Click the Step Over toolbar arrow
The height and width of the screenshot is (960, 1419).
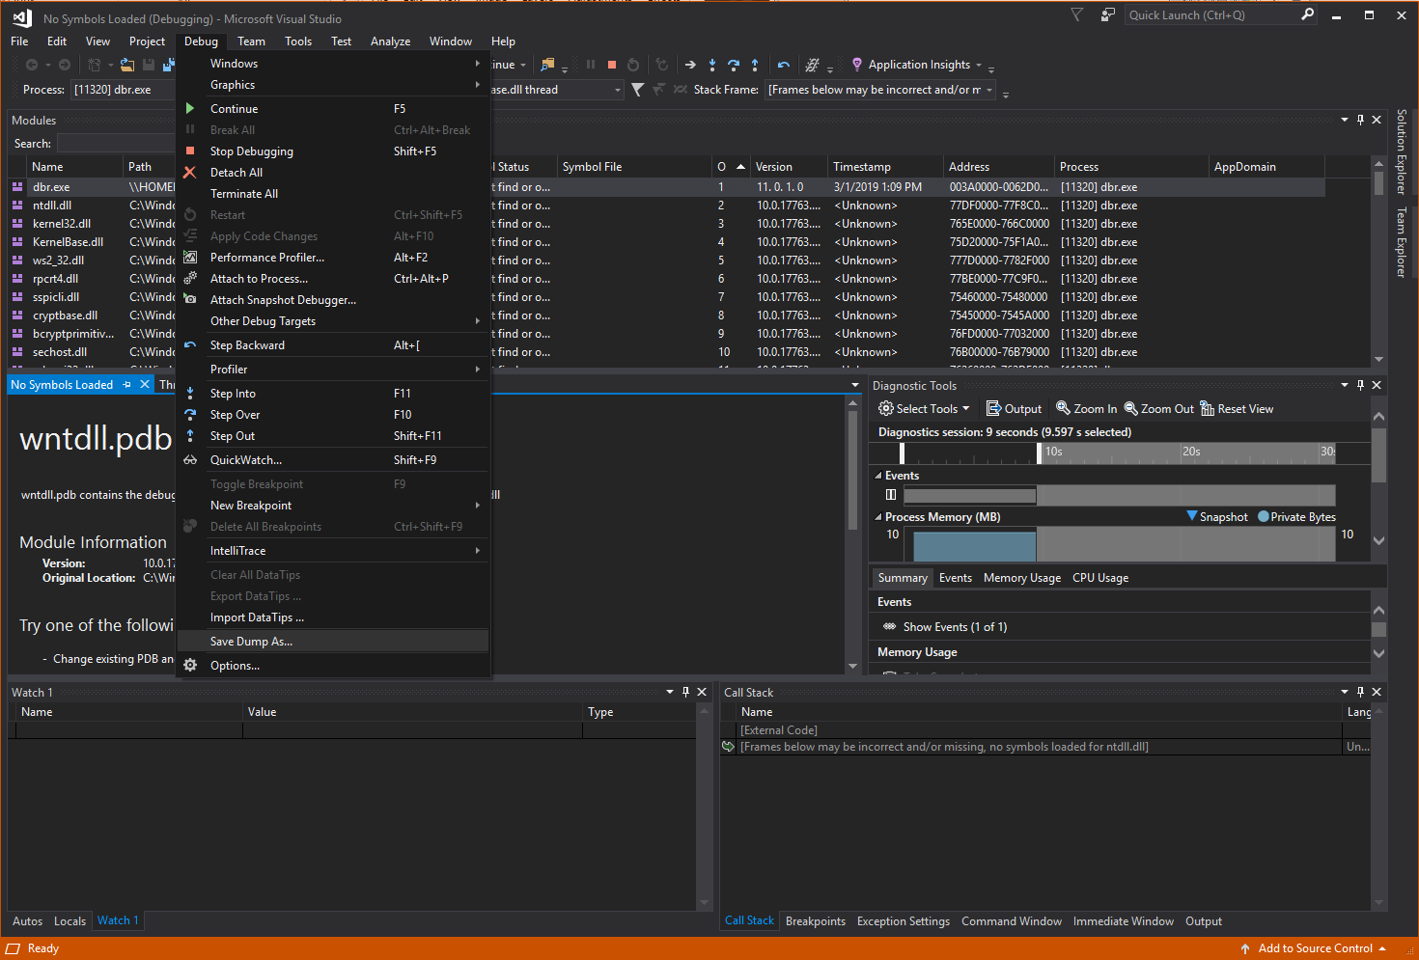[x=734, y=65]
